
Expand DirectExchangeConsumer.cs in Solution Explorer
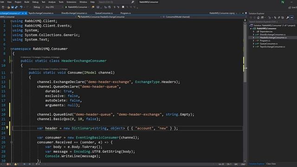tap(254, 35)
